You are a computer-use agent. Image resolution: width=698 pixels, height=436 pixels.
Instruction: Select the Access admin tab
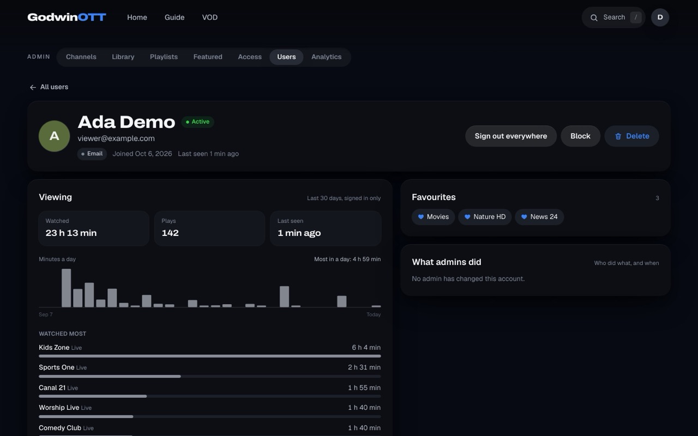pyautogui.click(x=250, y=57)
